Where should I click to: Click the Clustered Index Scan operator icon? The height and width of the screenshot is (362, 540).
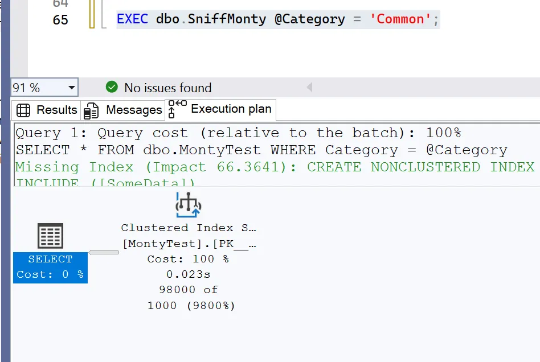[x=189, y=205]
